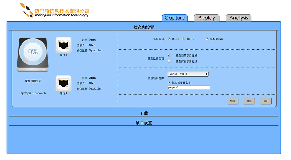Switch to the Analysis tab
The width and height of the screenshot is (291, 160).
(238, 18)
